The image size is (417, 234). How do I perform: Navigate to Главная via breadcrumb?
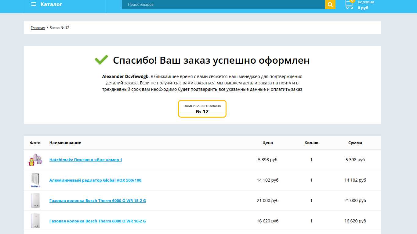pyautogui.click(x=38, y=27)
